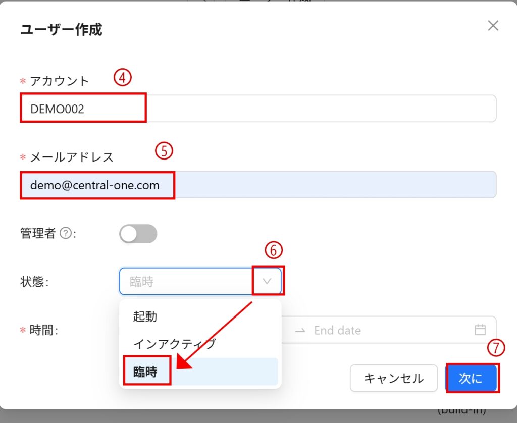
Task: Click the help question mark beside 管理者
Action: (65, 234)
